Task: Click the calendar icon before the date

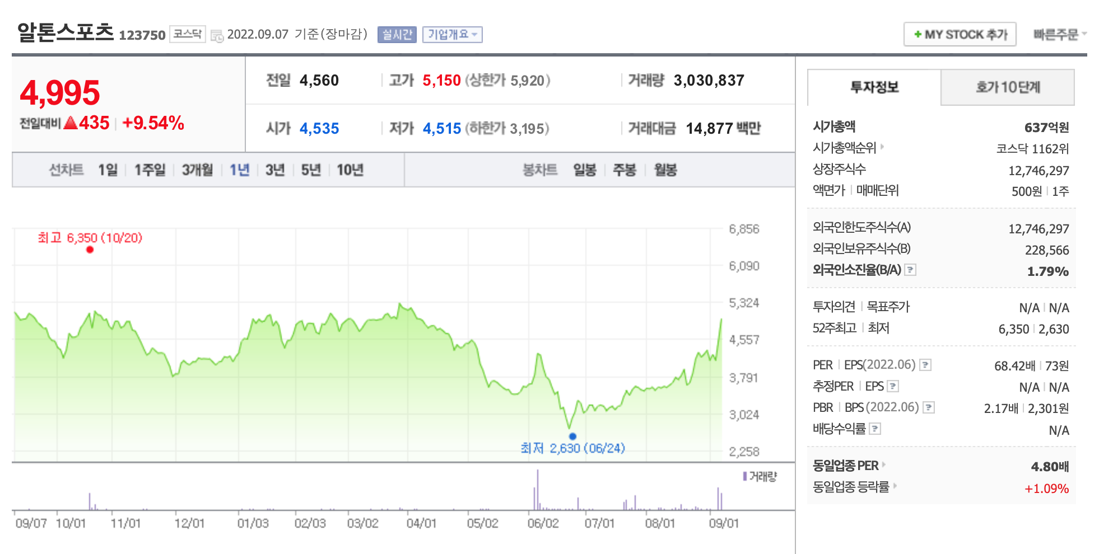Action: click(x=217, y=36)
